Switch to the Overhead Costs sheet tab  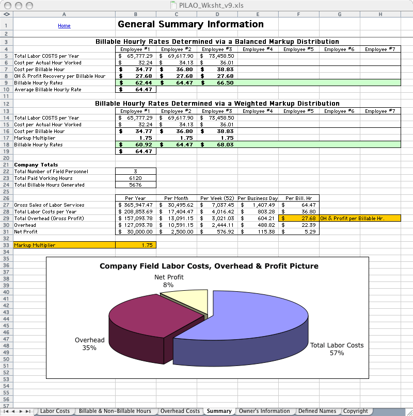coord(180,411)
